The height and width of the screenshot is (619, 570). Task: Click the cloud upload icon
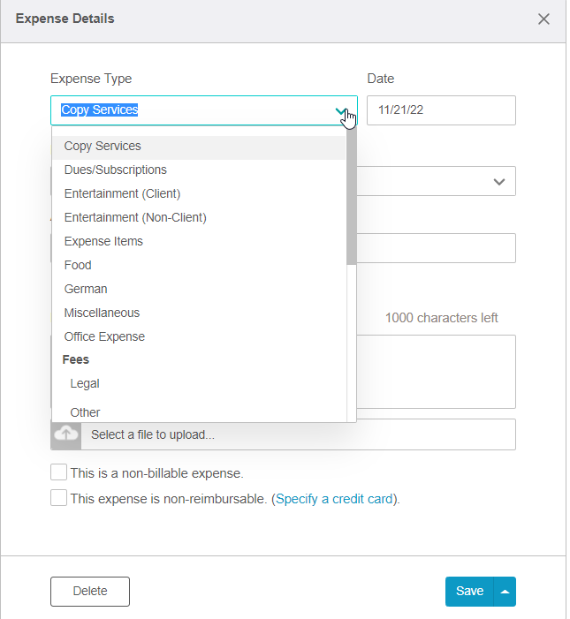pos(66,434)
